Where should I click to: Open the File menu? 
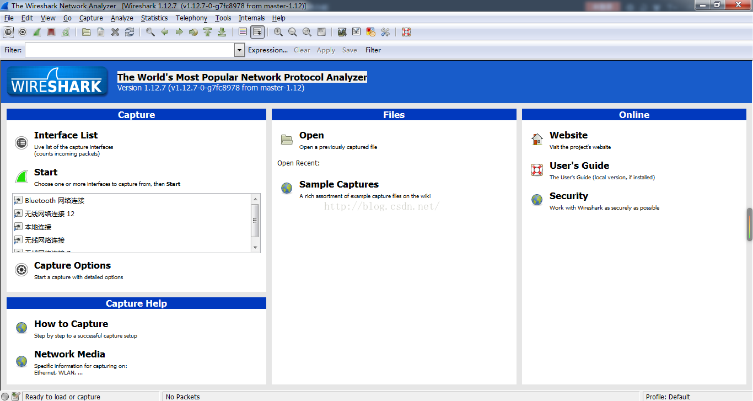pyautogui.click(x=9, y=18)
